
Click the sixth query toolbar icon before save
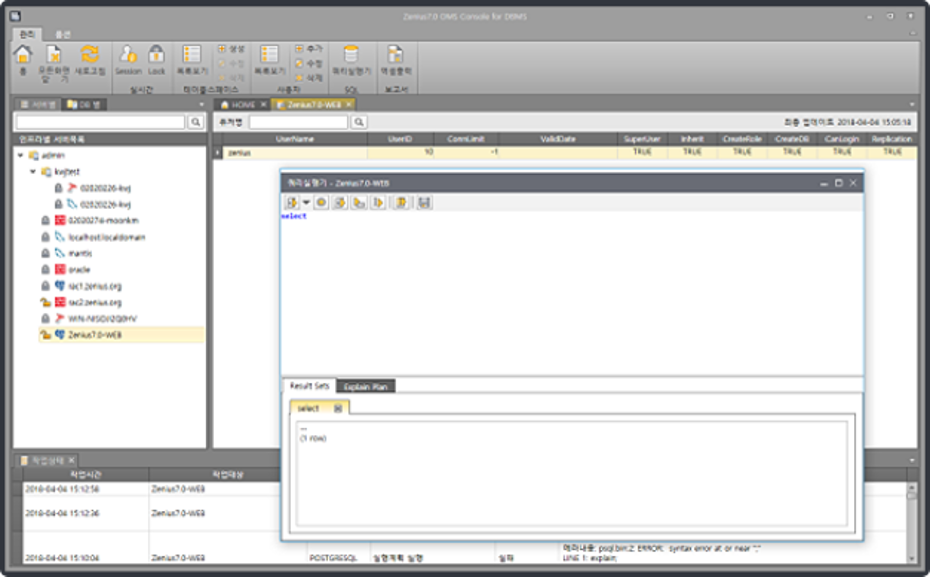(401, 202)
